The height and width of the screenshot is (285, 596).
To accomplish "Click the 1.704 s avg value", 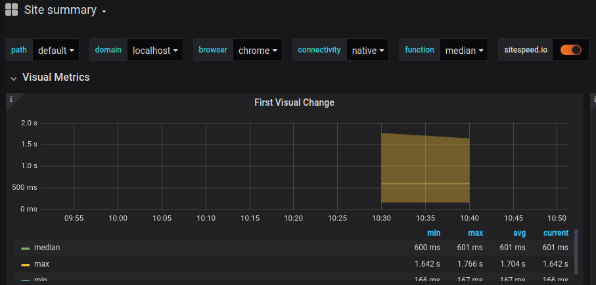I will point(513,264).
